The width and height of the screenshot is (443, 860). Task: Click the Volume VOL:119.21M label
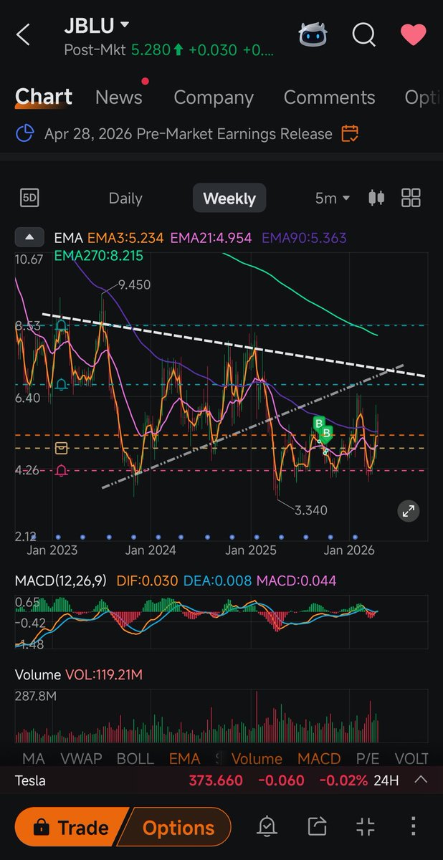click(x=79, y=674)
